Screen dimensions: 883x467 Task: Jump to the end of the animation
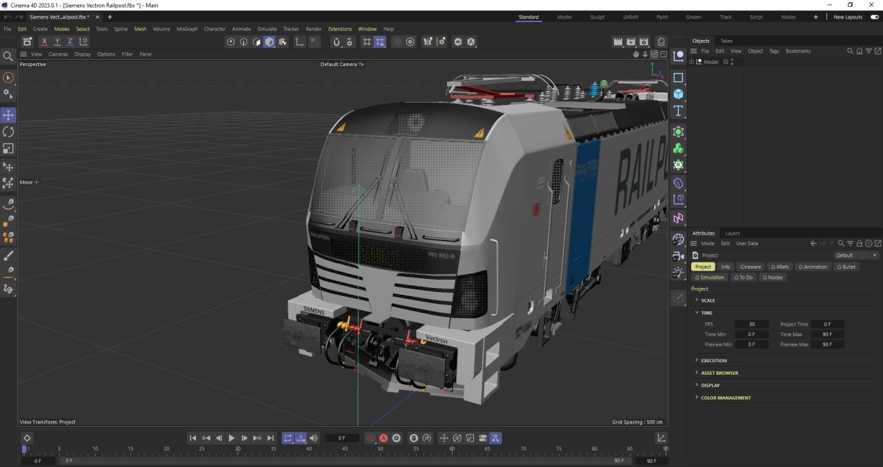(270, 438)
